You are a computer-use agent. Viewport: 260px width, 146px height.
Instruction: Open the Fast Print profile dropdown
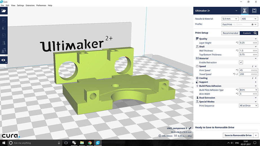click(x=240, y=24)
